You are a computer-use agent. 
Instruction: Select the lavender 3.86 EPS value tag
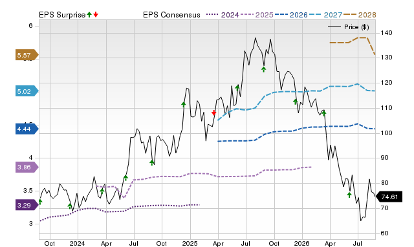click(27, 167)
